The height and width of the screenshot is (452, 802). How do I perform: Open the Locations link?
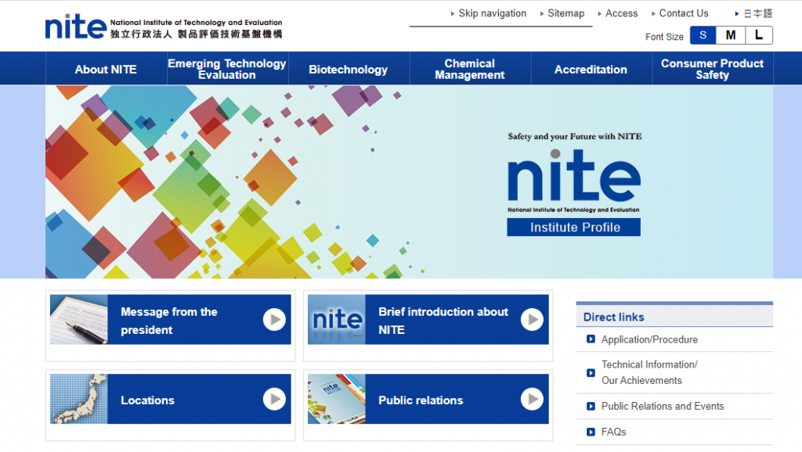click(147, 400)
